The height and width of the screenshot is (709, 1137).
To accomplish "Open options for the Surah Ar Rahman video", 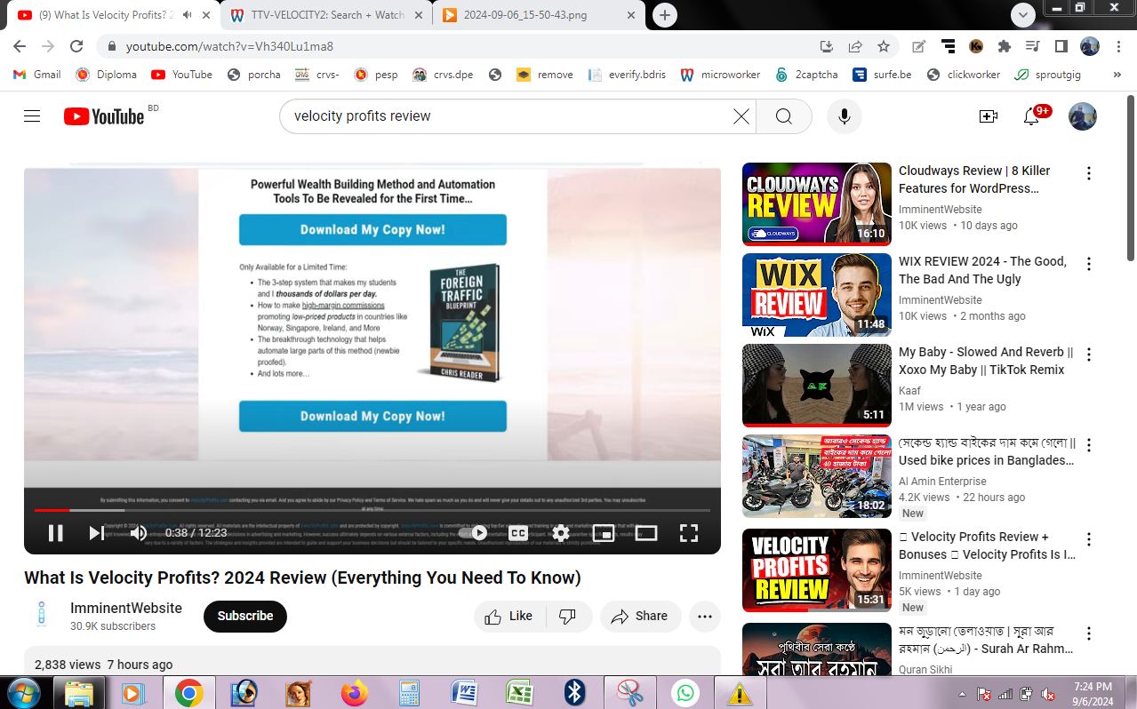I will click(x=1089, y=633).
